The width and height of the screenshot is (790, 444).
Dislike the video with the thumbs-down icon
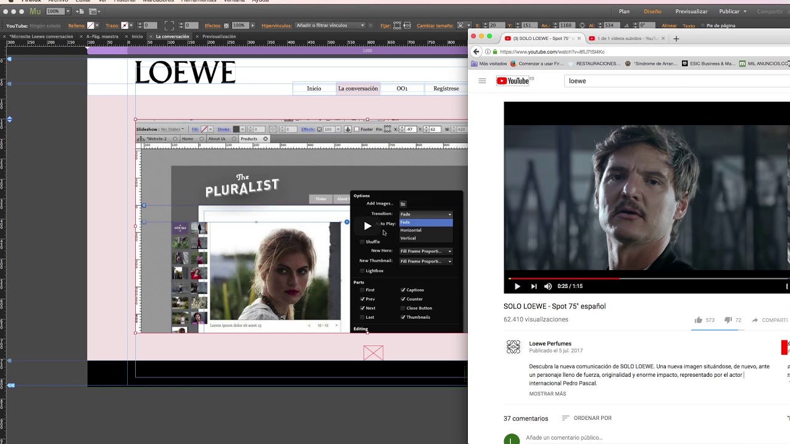[x=728, y=320]
